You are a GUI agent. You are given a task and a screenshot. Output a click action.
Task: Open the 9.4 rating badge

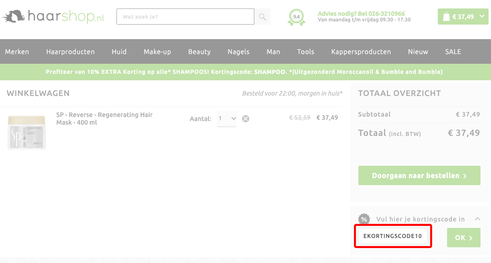click(x=296, y=17)
